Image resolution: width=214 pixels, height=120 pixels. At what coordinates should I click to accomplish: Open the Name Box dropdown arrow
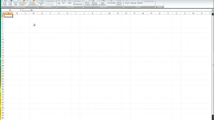coord(20,10)
